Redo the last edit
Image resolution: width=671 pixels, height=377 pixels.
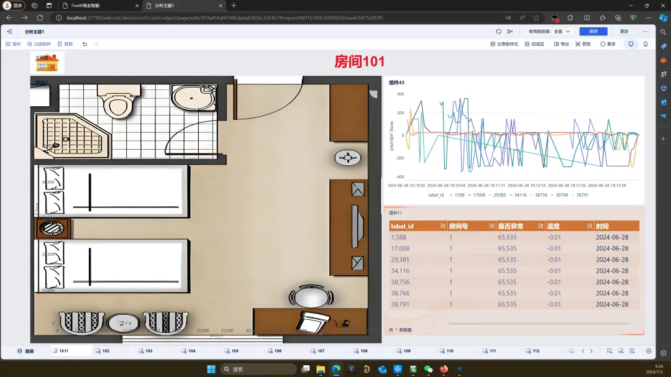tap(96, 44)
